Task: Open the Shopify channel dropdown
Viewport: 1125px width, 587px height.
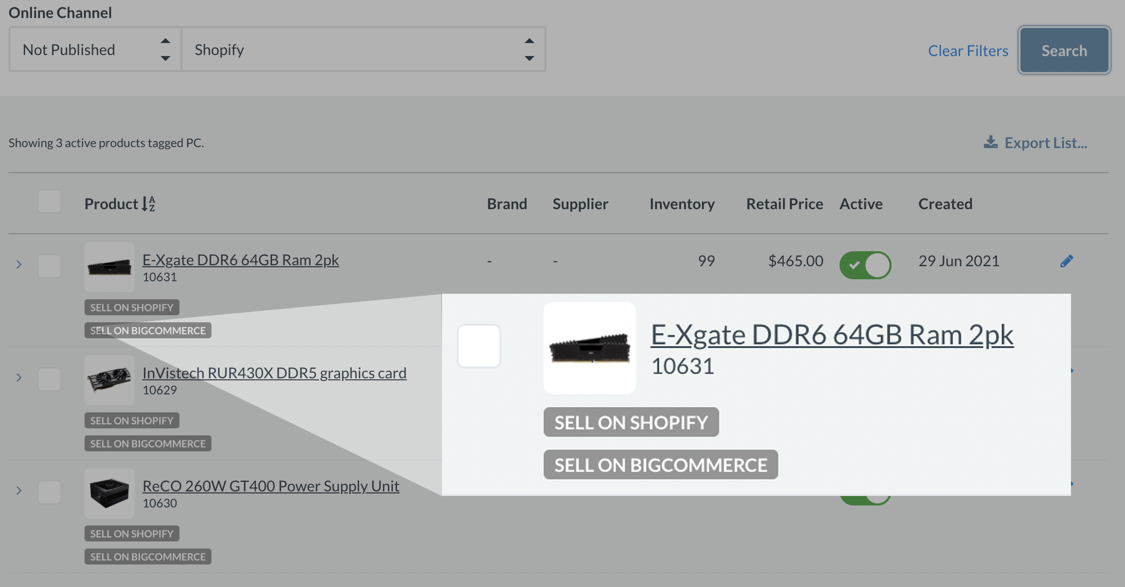Action: coord(363,50)
